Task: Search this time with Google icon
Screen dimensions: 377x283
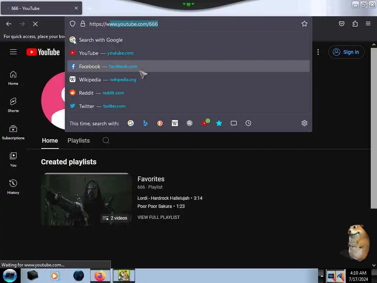Action: [x=131, y=123]
